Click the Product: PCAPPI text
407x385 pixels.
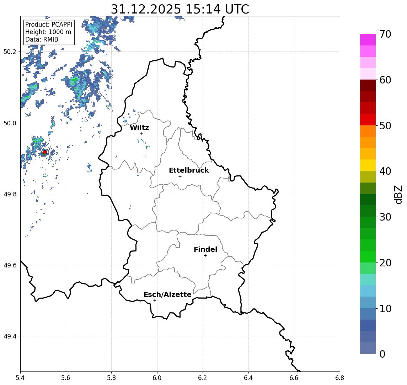coord(49,25)
